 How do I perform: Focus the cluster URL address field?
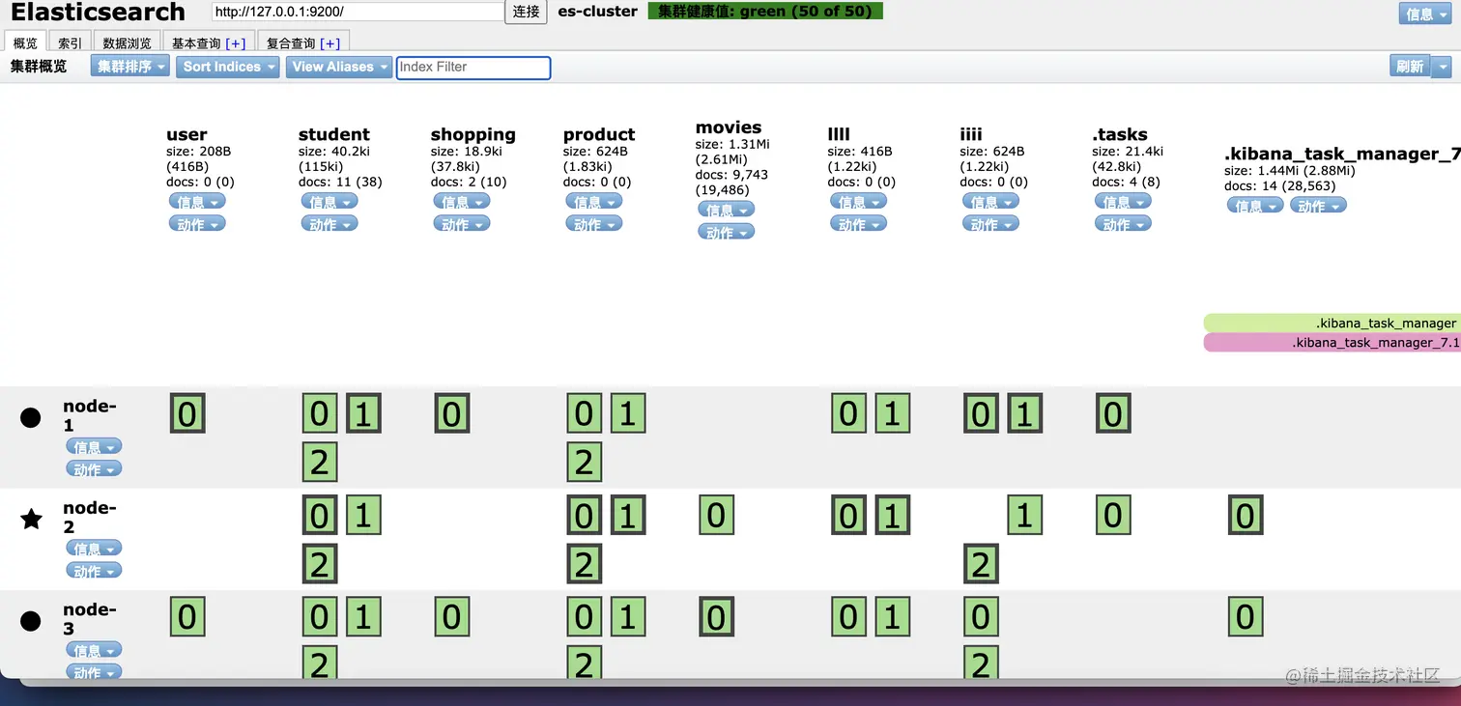(358, 12)
